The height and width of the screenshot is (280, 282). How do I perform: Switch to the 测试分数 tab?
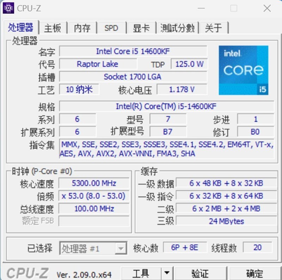click(177, 28)
